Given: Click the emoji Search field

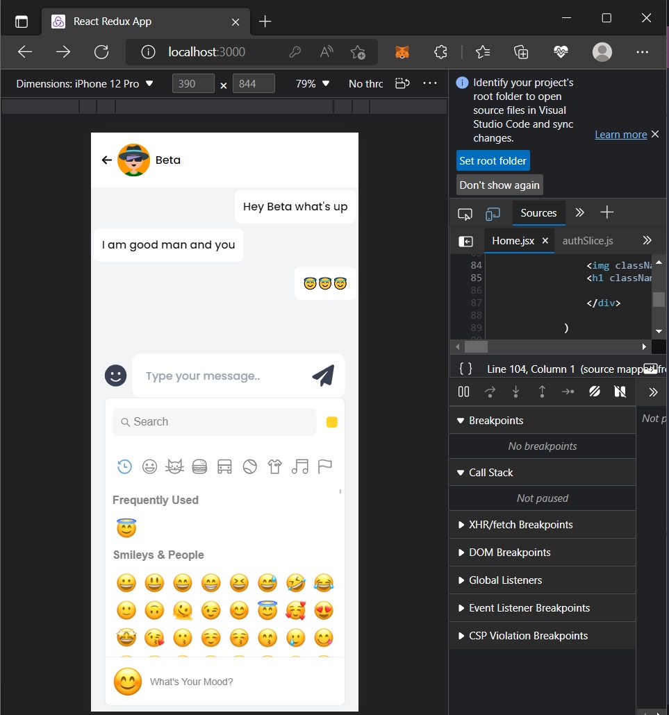Looking at the screenshot, I should 215,422.
